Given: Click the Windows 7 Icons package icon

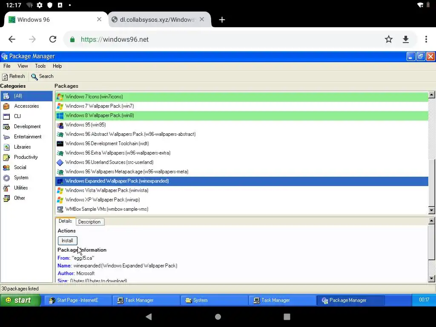Looking at the screenshot, I should click(x=60, y=97).
